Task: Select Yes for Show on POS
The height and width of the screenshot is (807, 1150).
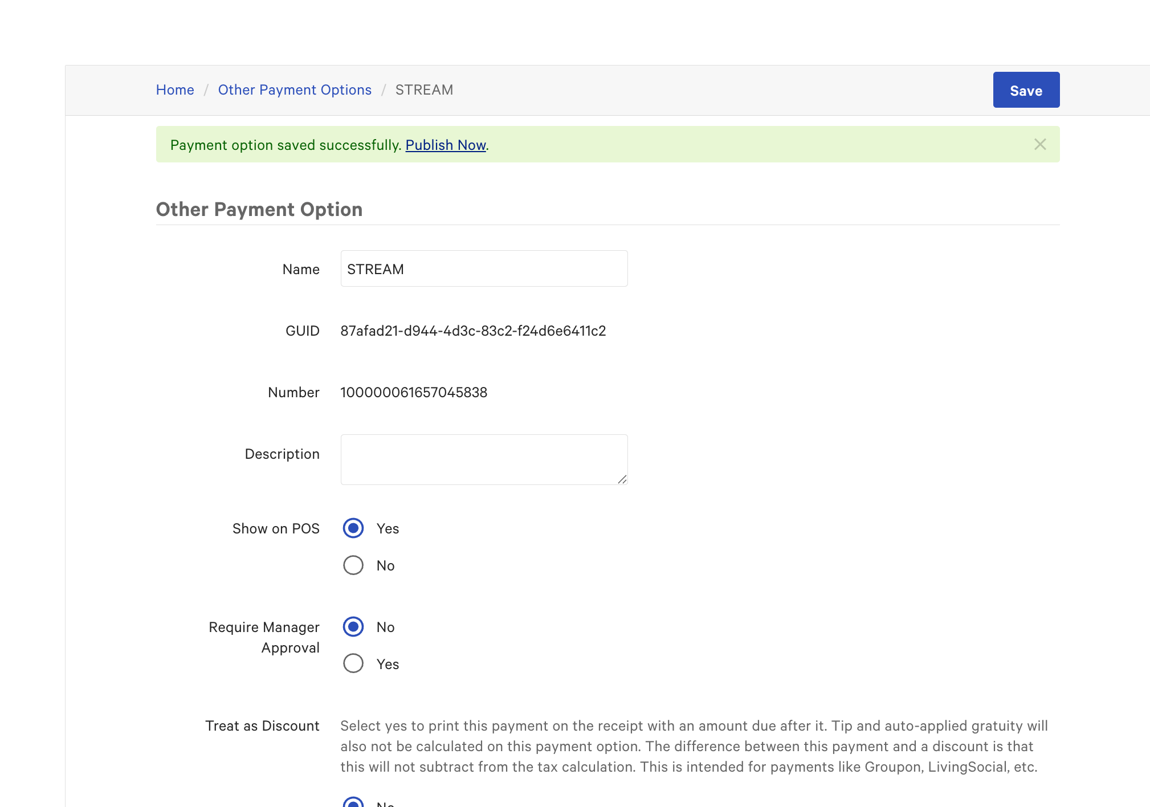Action: [x=353, y=528]
